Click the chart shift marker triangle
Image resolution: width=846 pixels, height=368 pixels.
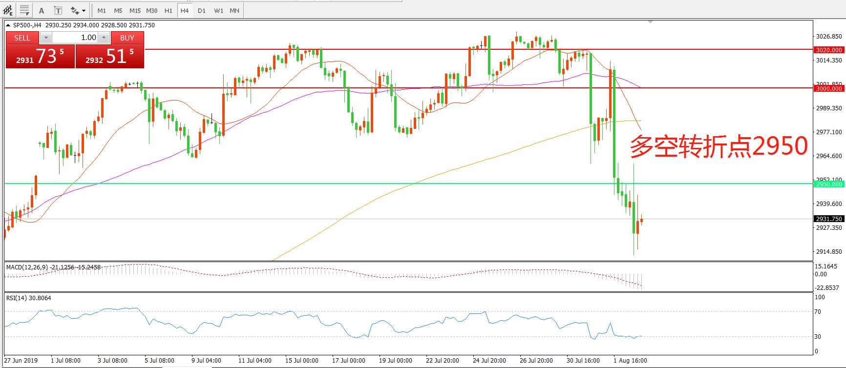pos(650,22)
